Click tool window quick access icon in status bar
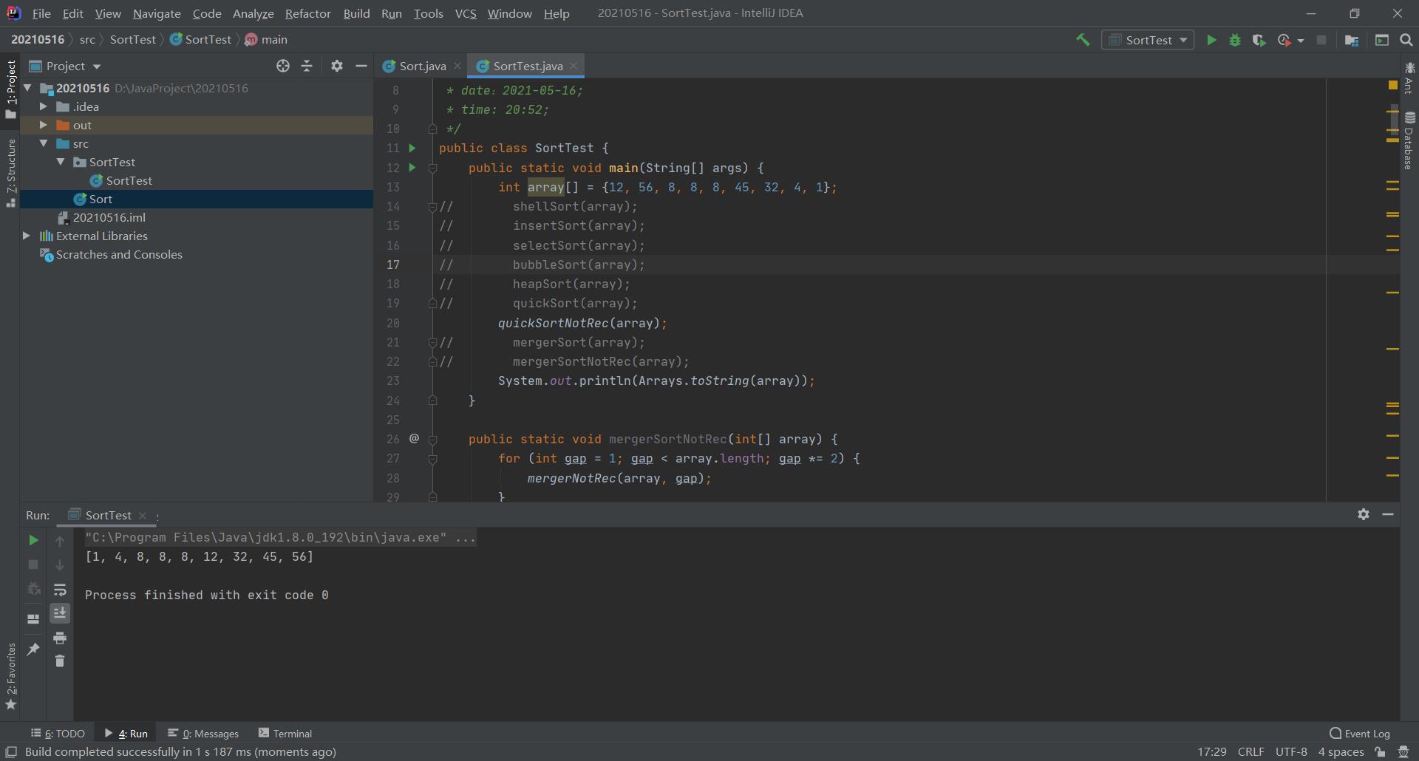 pyautogui.click(x=11, y=751)
